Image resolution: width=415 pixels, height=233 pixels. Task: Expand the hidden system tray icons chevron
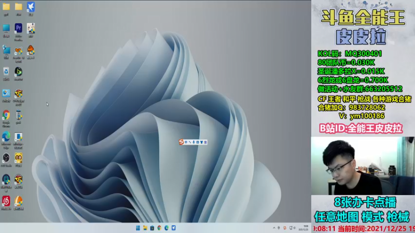tap(274, 228)
